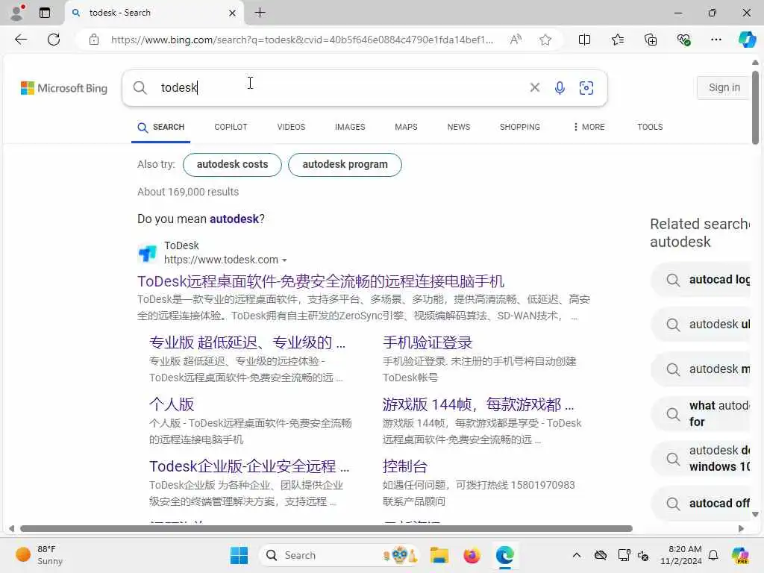Go back to the previous page
Screen dimensions: 764x573
(x=21, y=40)
